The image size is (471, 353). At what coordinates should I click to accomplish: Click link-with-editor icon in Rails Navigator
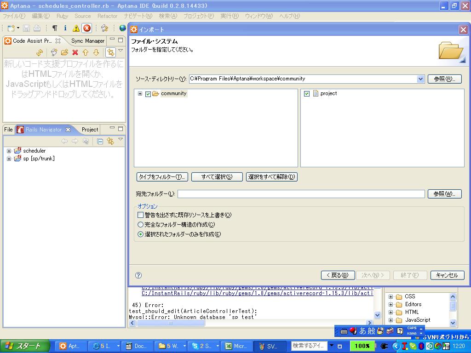coord(110,141)
